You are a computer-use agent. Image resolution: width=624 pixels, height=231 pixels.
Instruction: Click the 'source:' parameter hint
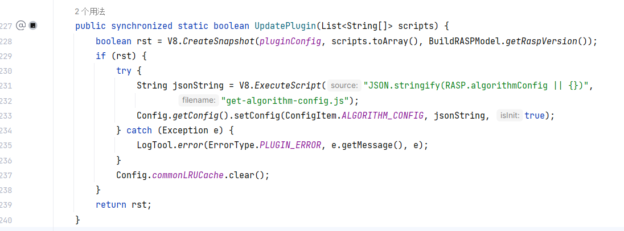(344, 86)
